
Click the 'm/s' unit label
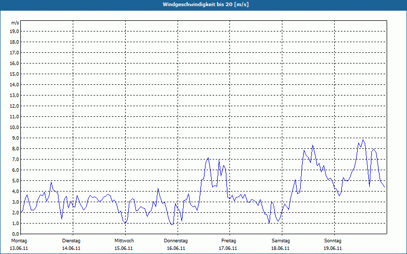tap(15, 23)
